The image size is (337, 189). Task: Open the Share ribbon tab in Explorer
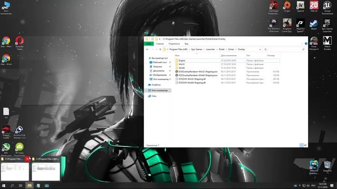pos(174,44)
